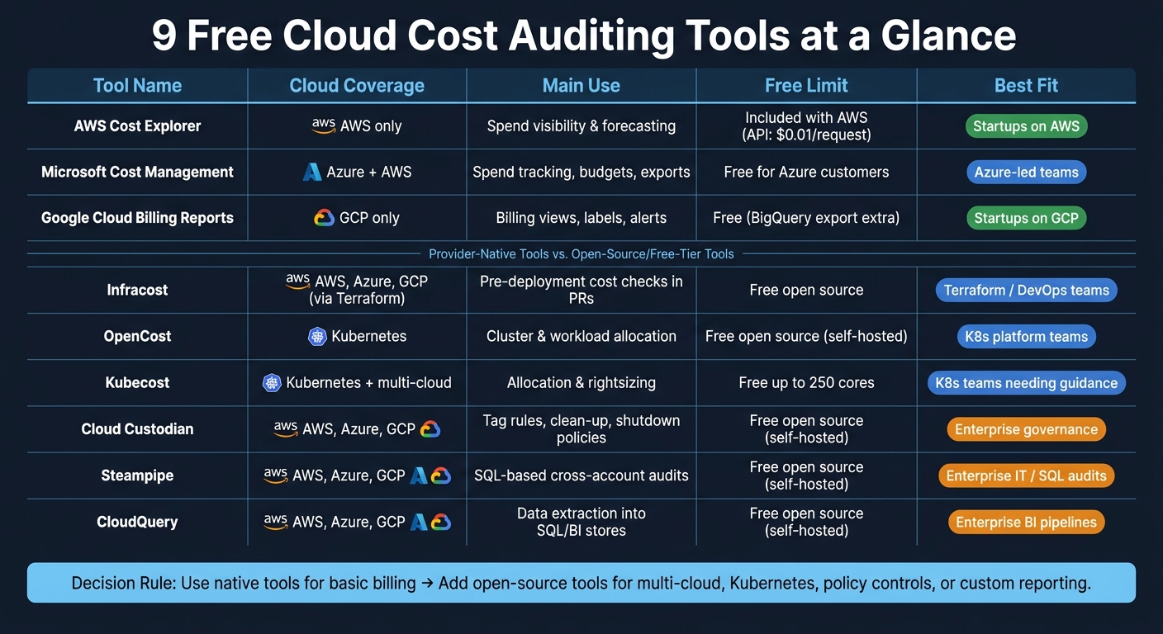Click the Google Cloud Billing Reports tool name

(x=137, y=218)
